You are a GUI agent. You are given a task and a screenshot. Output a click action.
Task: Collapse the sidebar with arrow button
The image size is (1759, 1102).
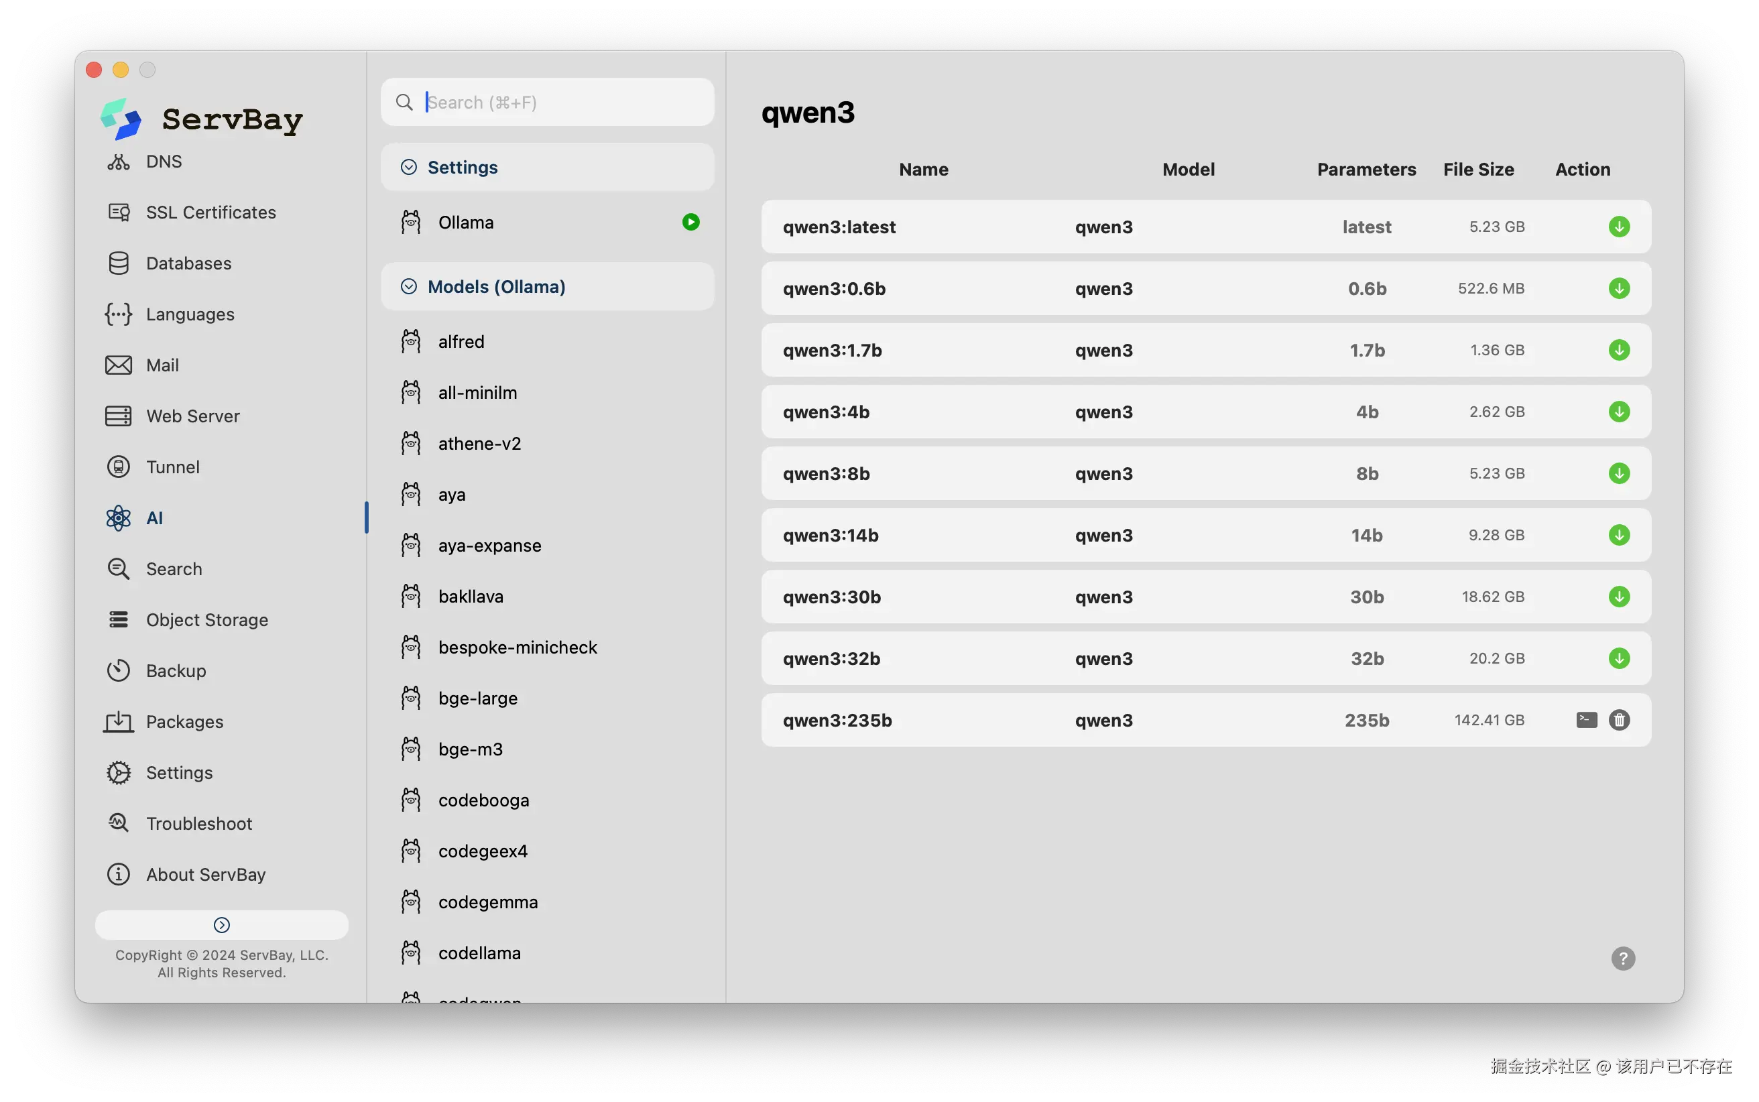[x=221, y=925]
